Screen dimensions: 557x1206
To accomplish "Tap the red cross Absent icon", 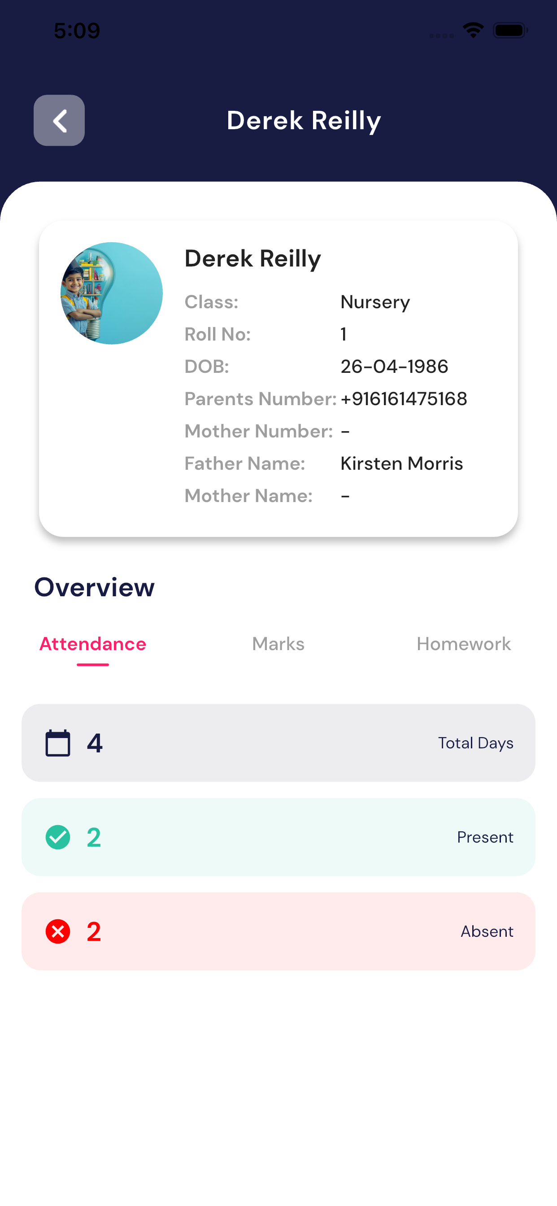I will click(57, 931).
